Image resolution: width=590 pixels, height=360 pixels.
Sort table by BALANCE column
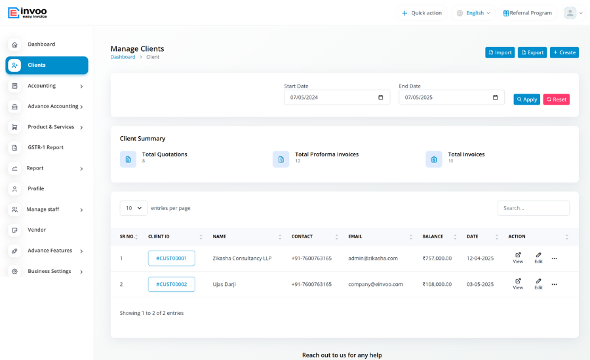tap(439, 236)
